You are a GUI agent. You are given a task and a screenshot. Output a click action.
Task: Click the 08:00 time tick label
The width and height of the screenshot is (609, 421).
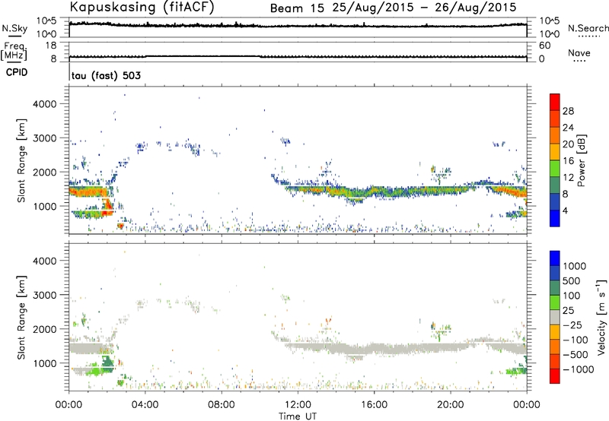point(222,405)
